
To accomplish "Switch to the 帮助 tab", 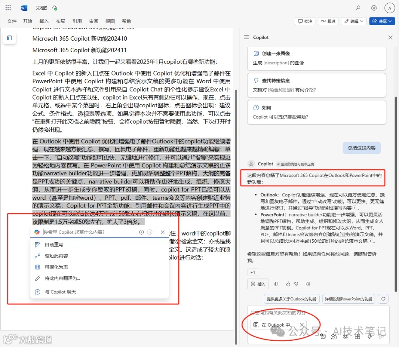I will [126, 21].
